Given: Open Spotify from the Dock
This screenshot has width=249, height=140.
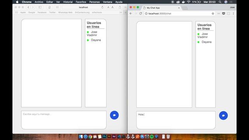Looking at the screenshot, I should tap(152, 136).
